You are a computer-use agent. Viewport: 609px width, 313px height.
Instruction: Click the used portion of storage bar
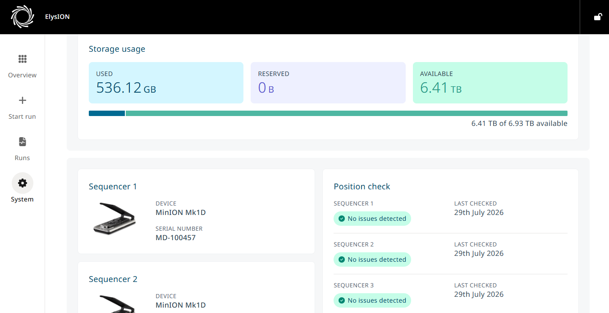click(107, 113)
